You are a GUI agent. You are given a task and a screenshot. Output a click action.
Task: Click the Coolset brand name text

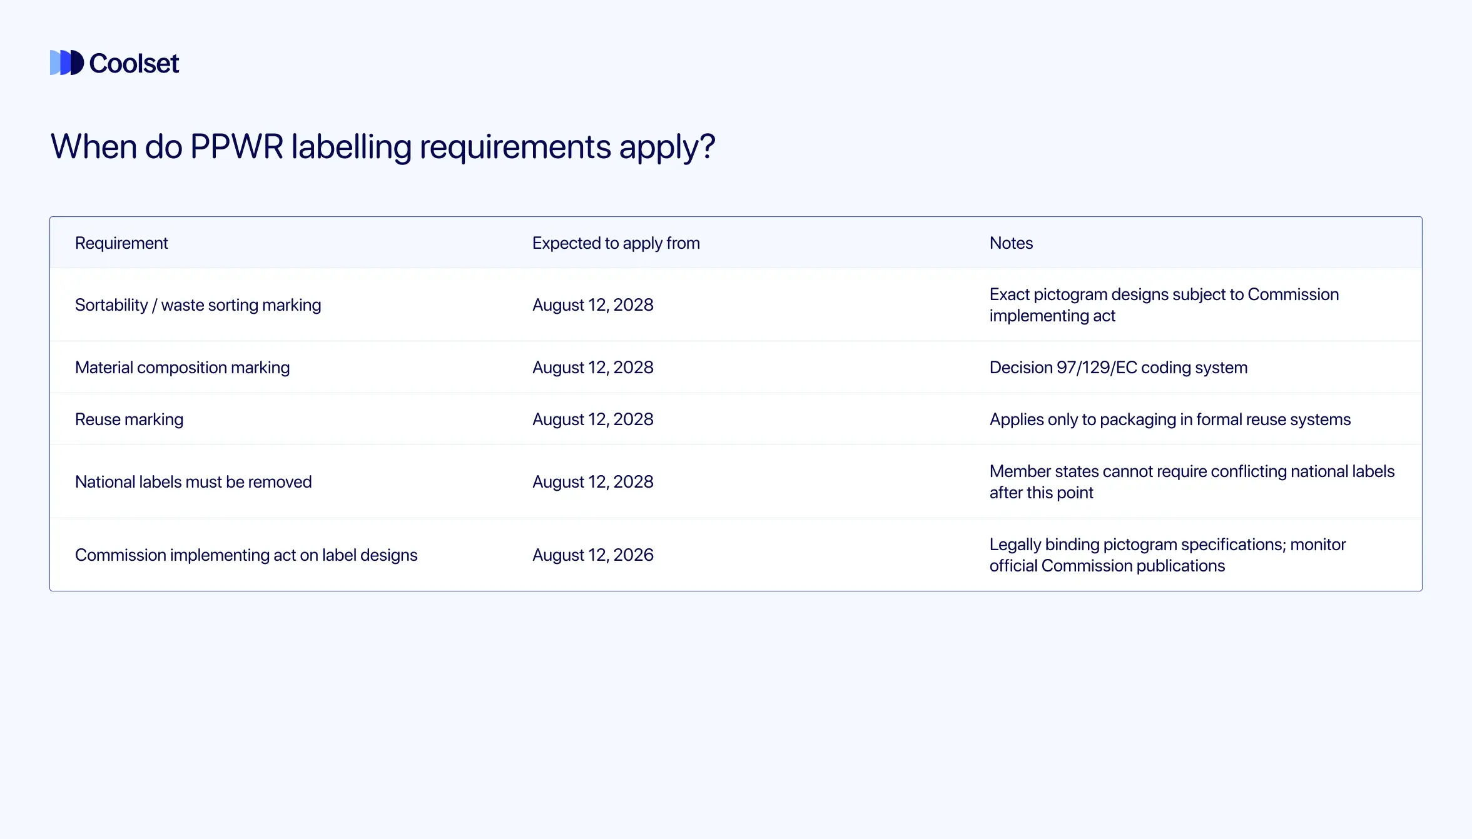coord(134,63)
